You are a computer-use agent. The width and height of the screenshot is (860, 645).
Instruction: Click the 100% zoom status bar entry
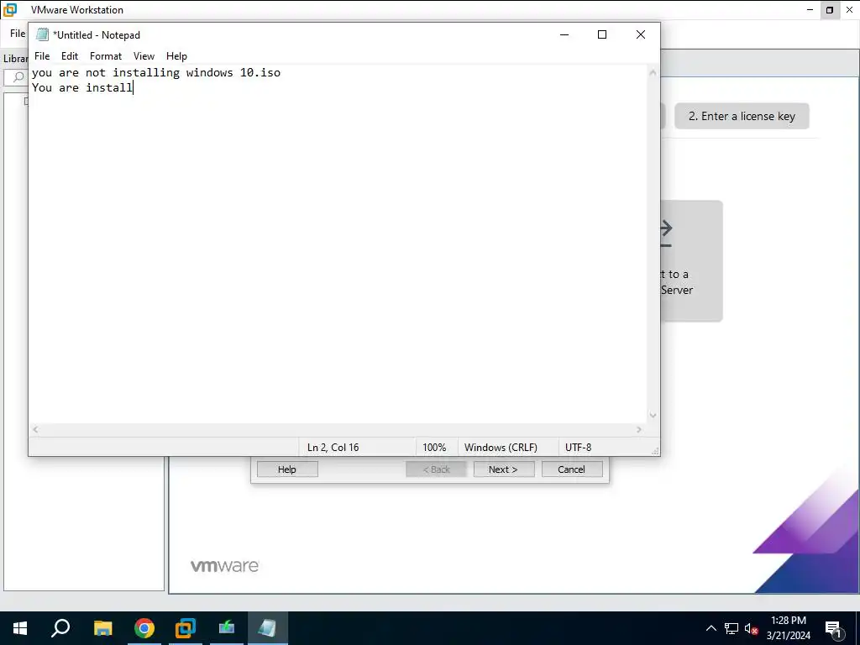click(x=434, y=448)
